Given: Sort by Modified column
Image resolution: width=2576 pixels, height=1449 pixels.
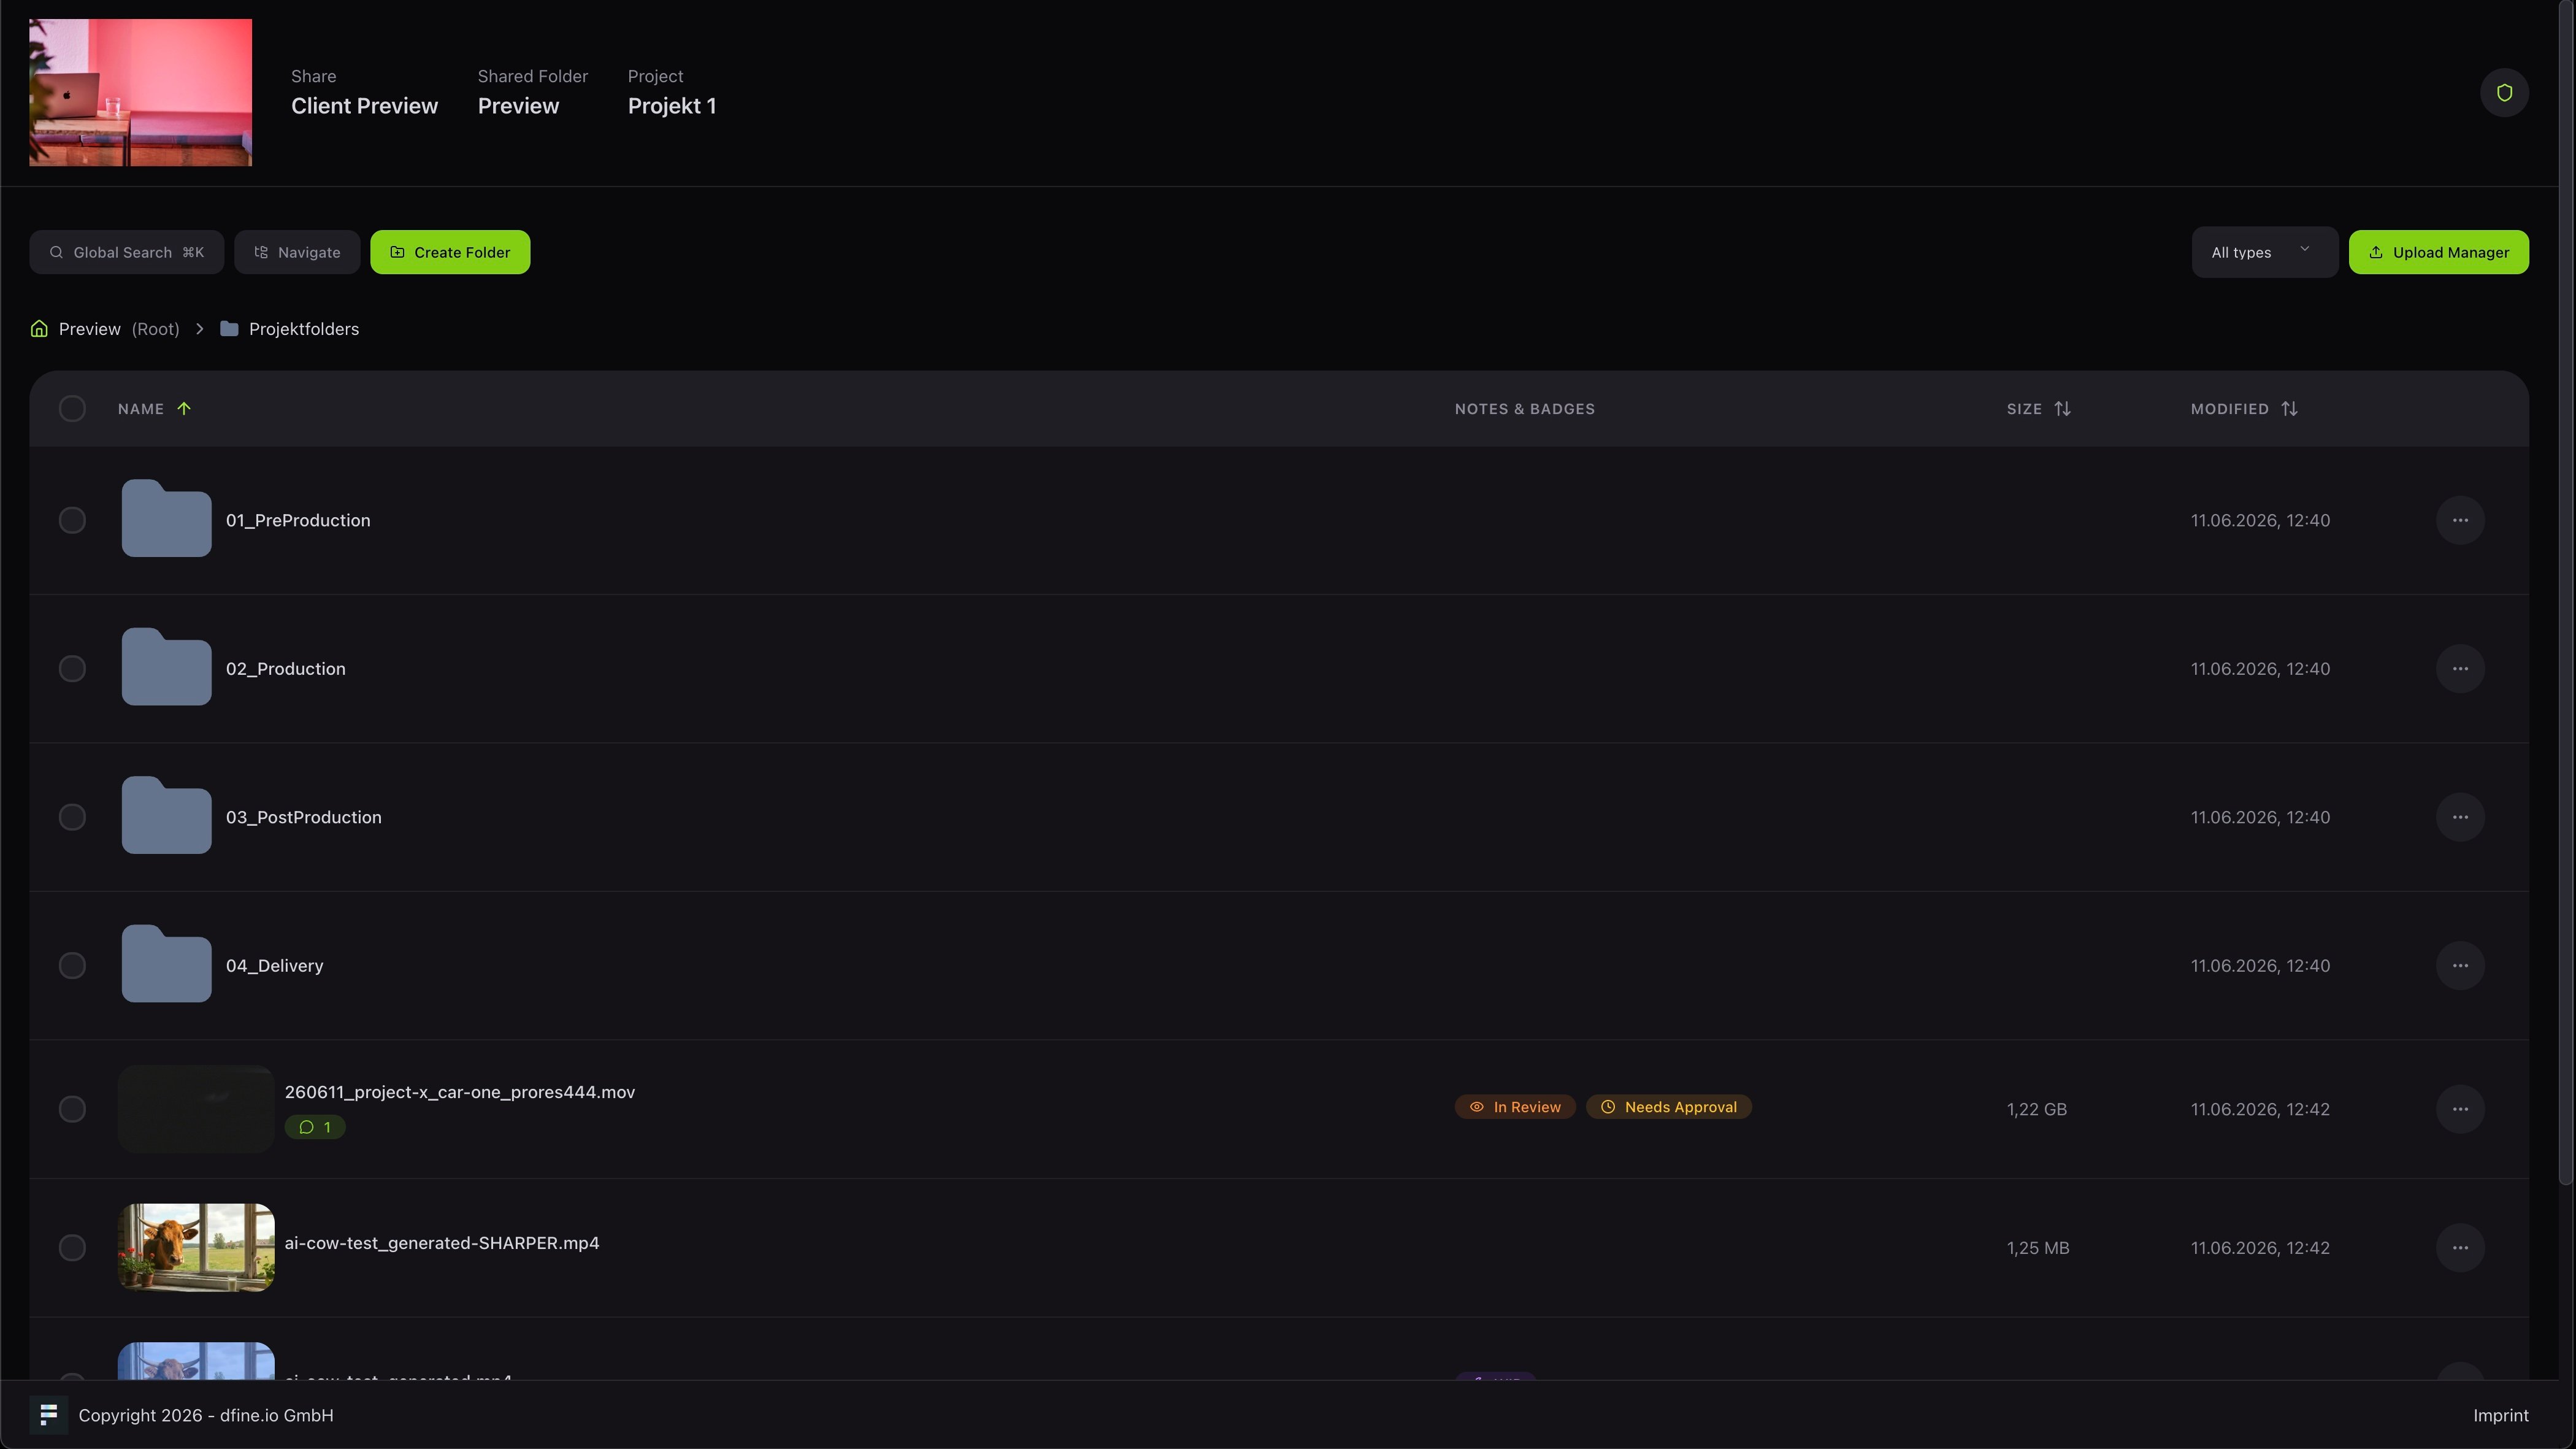Looking at the screenshot, I should 2244,409.
